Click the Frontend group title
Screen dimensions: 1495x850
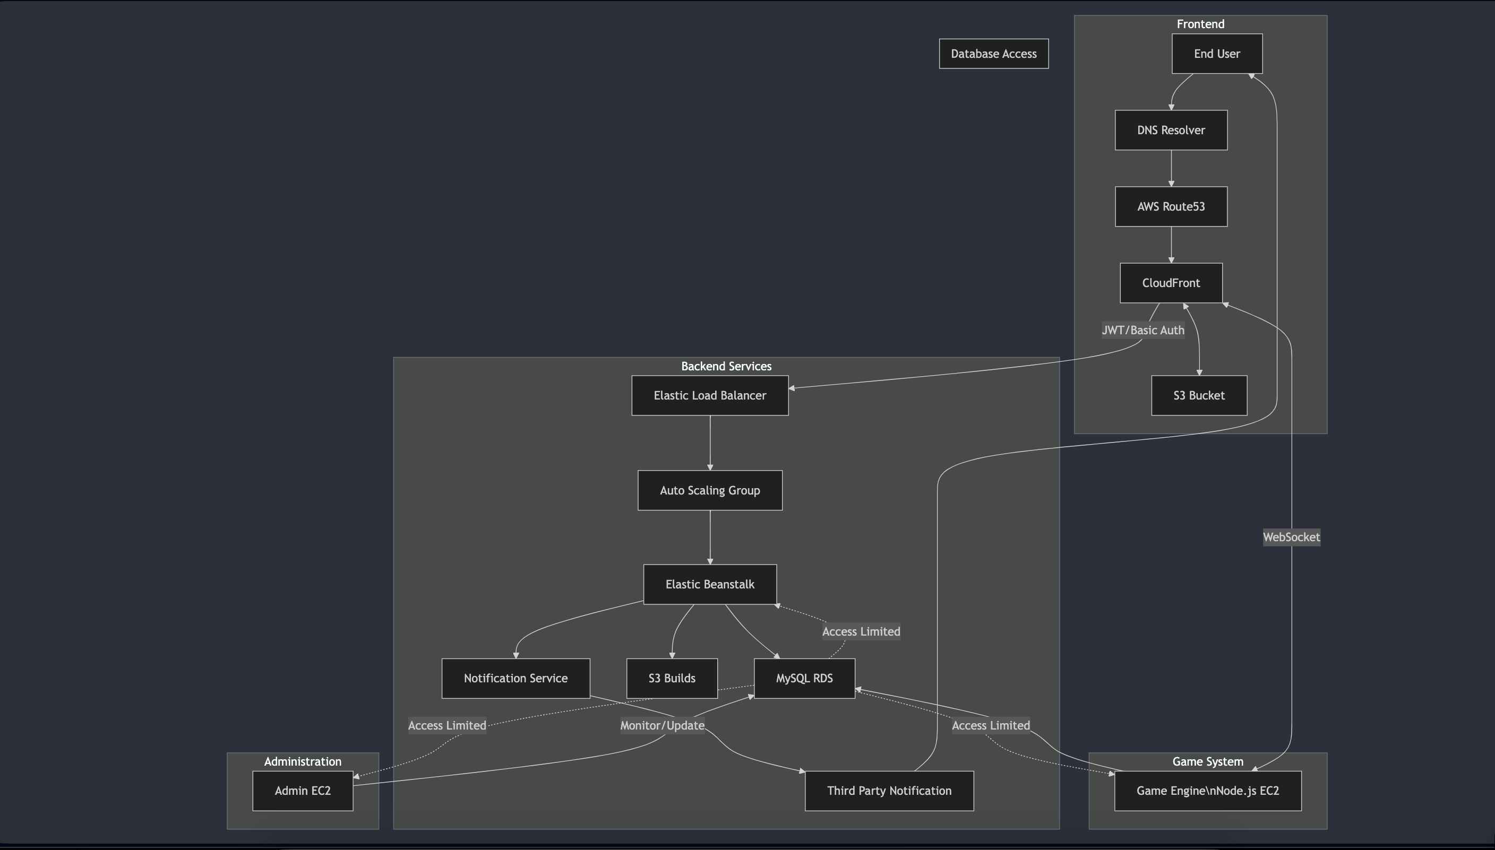point(1200,24)
